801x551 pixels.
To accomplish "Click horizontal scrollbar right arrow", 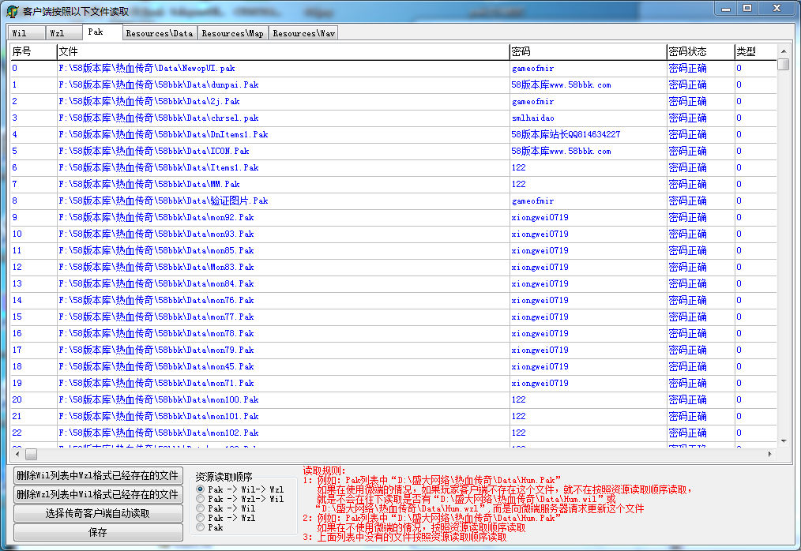I will (770, 454).
